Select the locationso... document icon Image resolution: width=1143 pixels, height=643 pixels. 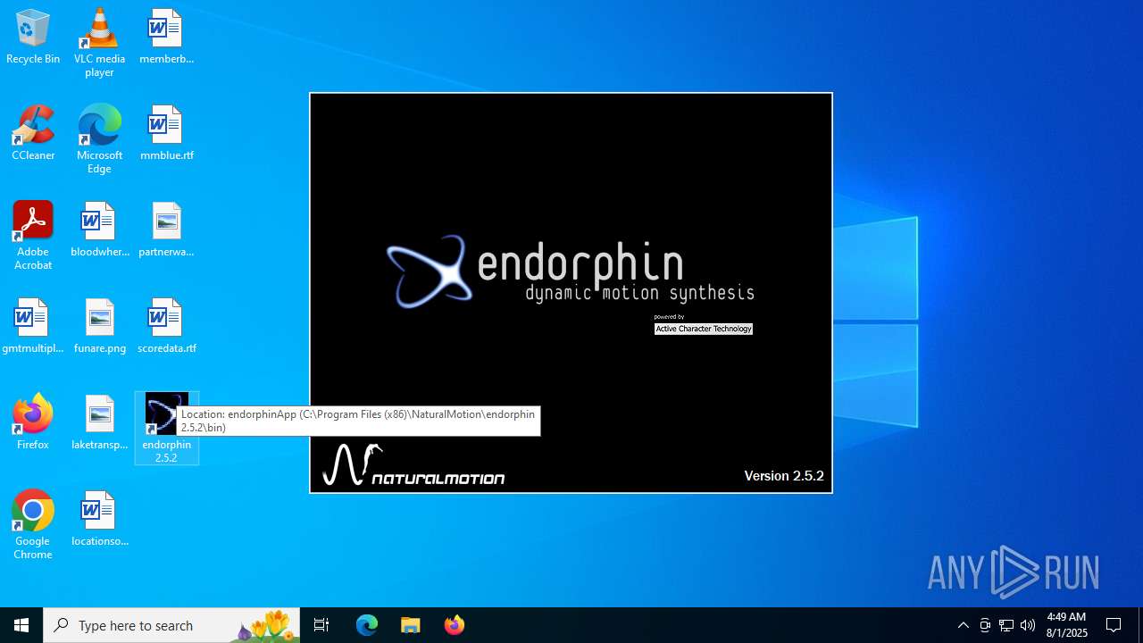tap(99, 520)
